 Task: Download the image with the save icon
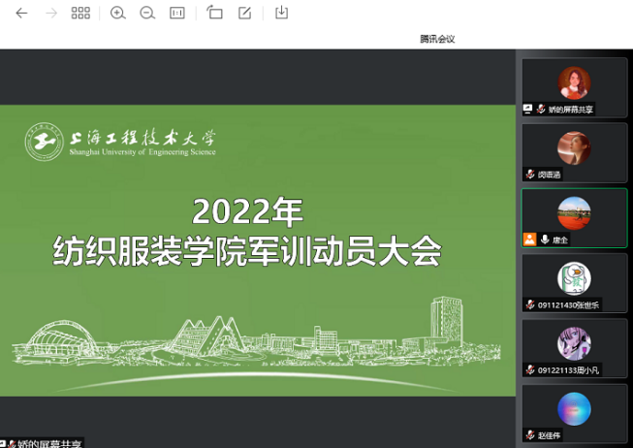click(282, 14)
